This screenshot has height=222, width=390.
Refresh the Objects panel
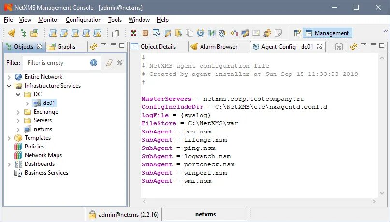click(94, 46)
